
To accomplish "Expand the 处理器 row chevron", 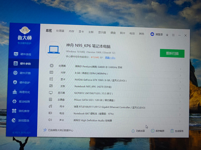I will click(x=181, y=69).
